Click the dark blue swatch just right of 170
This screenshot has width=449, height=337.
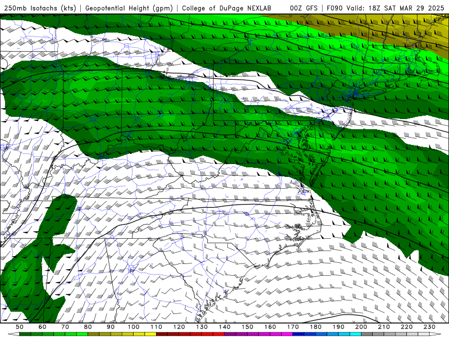[x=299, y=334]
